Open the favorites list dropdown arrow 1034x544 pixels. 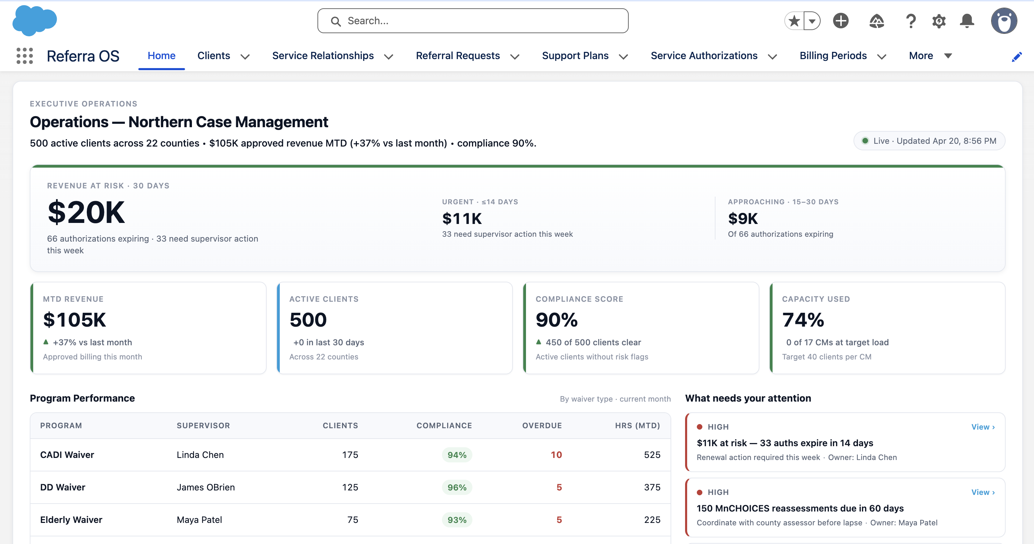pos(812,21)
